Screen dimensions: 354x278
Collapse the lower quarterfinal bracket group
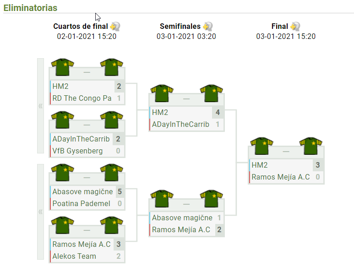(40, 212)
